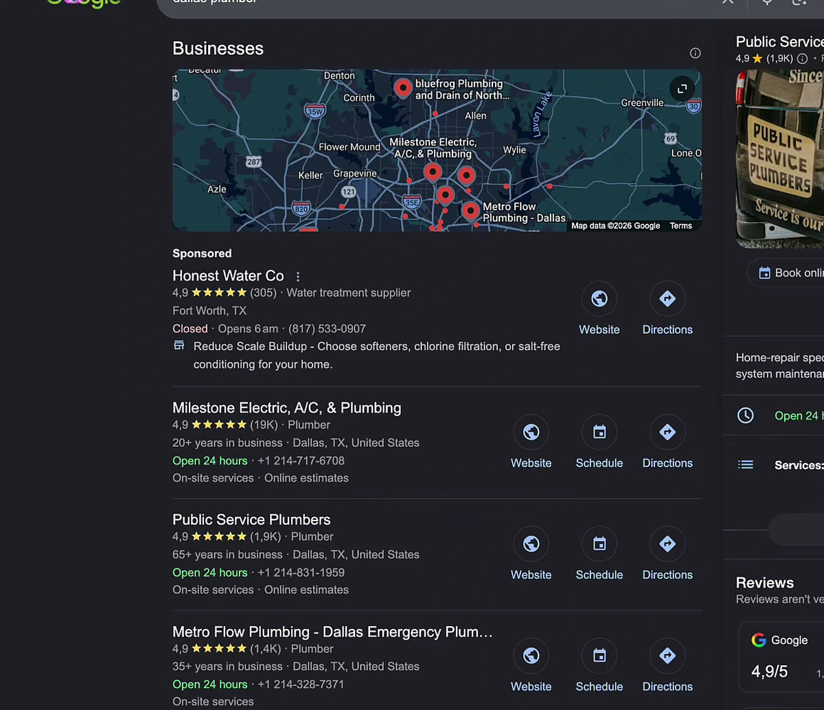Image resolution: width=824 pixels, height=710 pixels.
Task: Get directions to Honest Water Co
Action: click(667, 299)
